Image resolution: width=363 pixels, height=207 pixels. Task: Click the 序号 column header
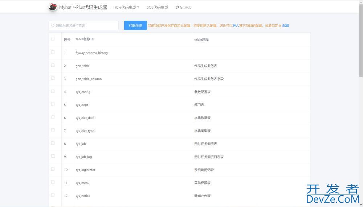[67, 40]
